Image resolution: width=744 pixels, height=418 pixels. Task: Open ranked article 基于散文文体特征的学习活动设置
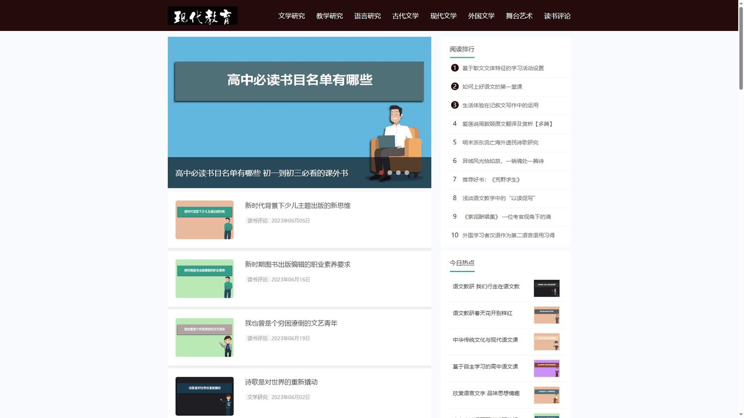click(503, 68)
